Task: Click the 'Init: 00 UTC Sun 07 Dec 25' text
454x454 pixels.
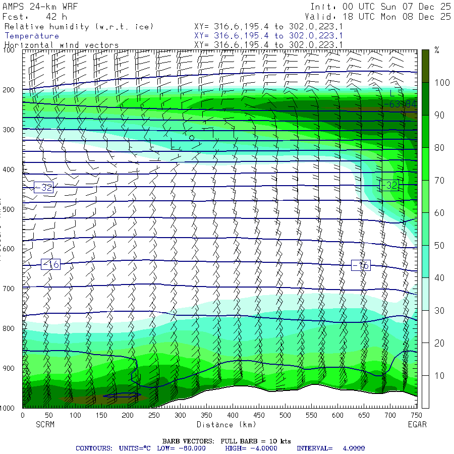Action: (381, 7)
